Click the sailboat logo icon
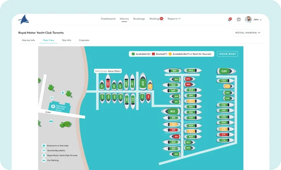This screenshot has width=281, height=170. (24, 19)
